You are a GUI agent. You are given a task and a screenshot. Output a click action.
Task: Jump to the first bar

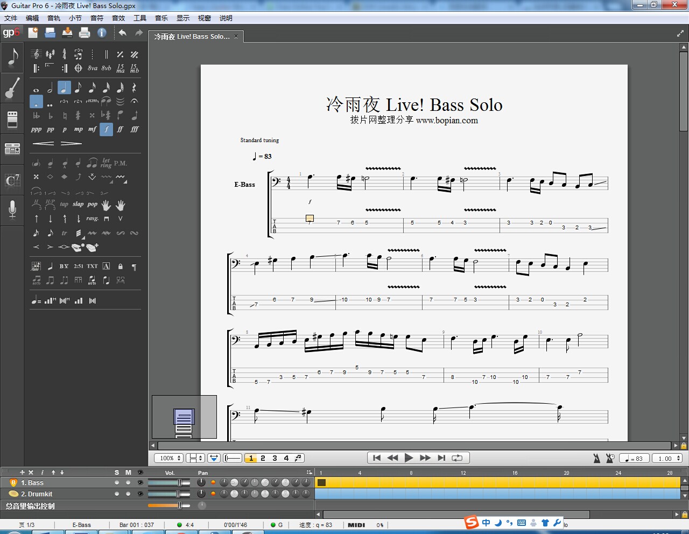(377, 458)
